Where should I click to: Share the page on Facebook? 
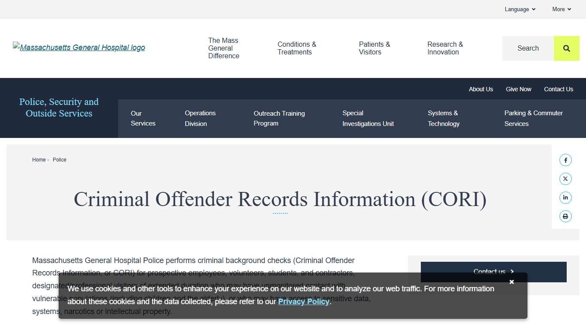(565, 159)
